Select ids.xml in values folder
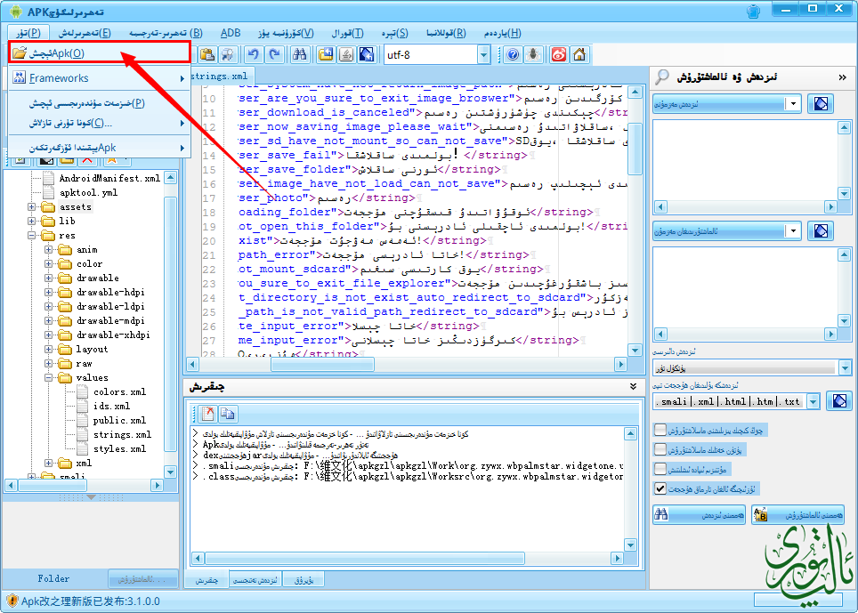Viewport: 858px width, 613px height. [111, 406]
